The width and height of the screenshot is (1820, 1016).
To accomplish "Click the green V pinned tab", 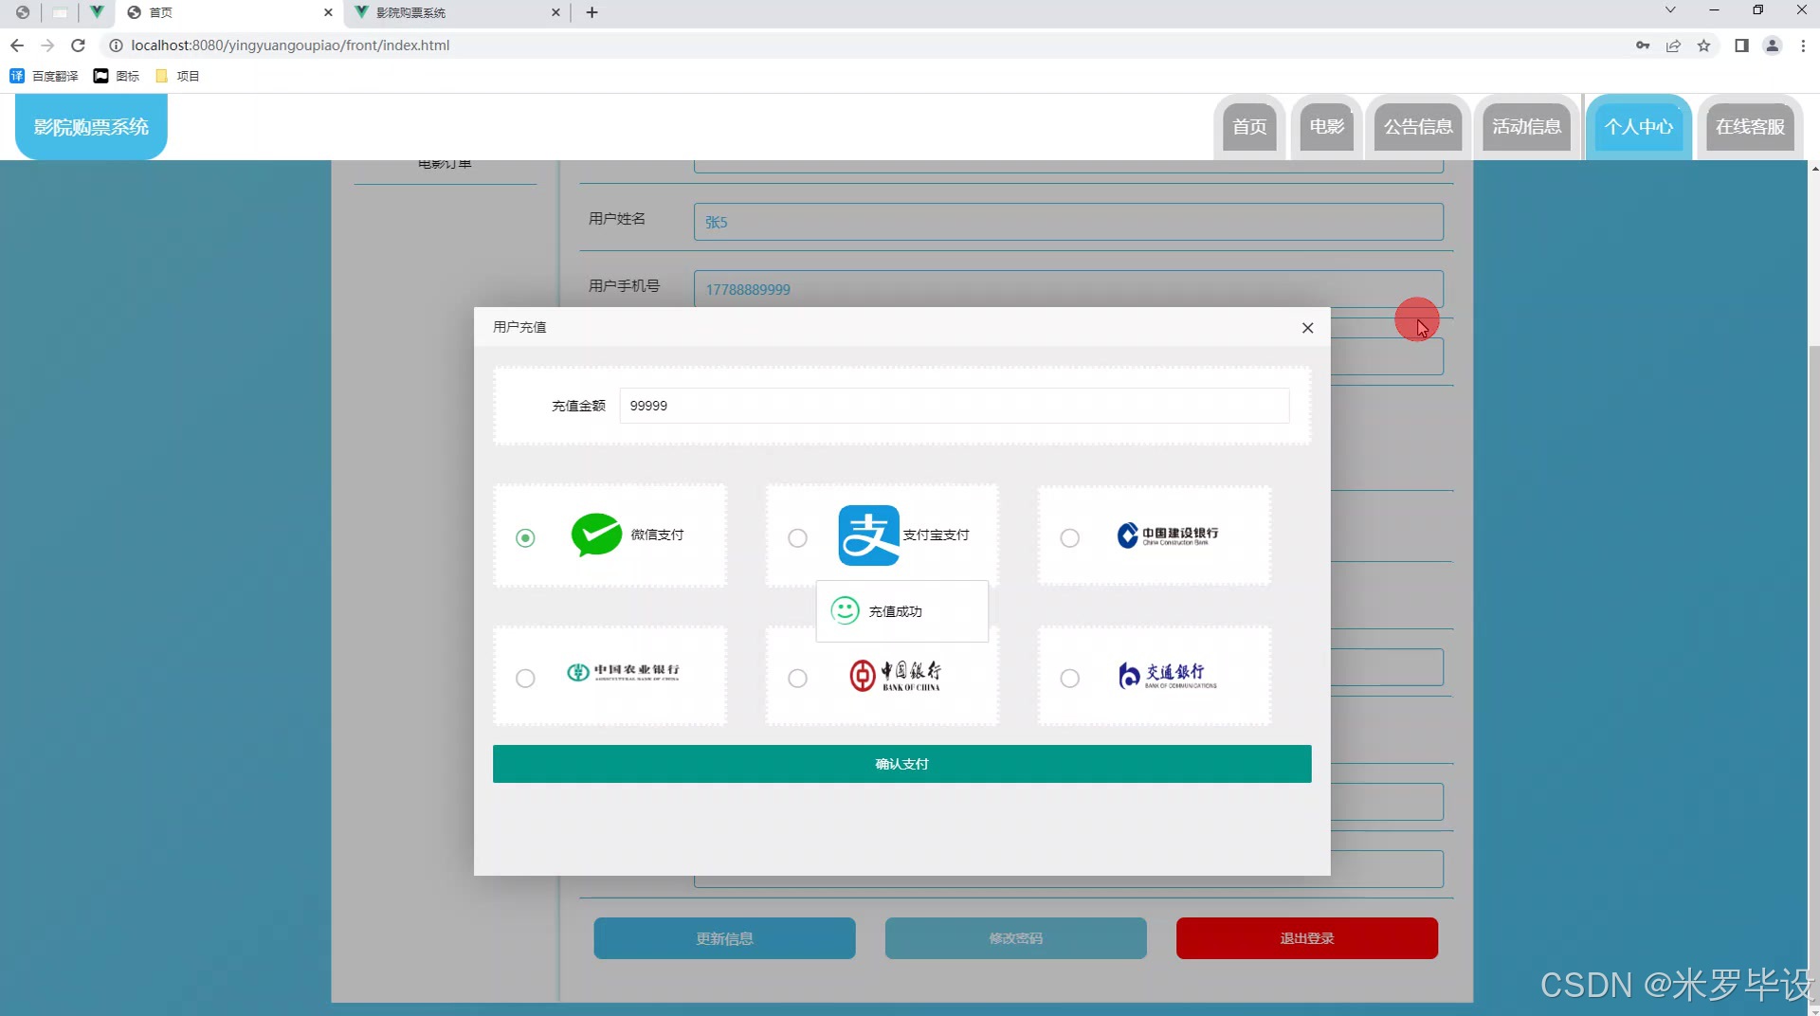I will [97, 12].
